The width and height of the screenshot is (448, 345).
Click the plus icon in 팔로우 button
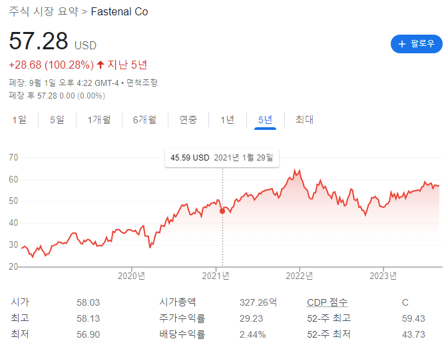tap(402, 44)
